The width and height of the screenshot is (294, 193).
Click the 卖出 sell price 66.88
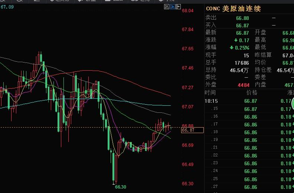242,18
